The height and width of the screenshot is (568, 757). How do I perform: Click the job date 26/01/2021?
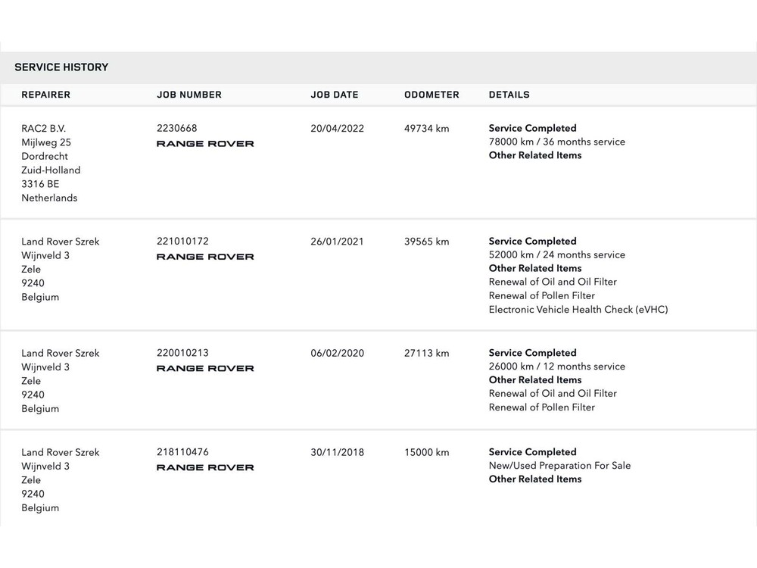pyautogui.click(x=337, y=242)
